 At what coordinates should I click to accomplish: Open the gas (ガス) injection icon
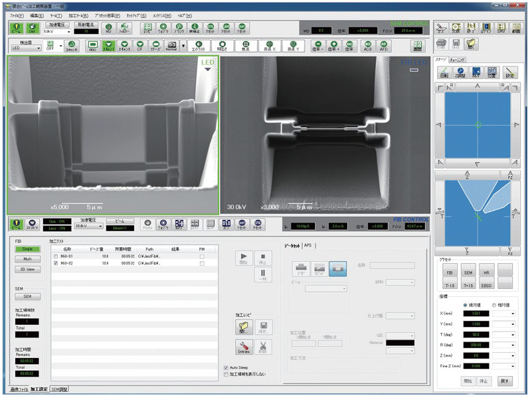click(x=441, y=28)
